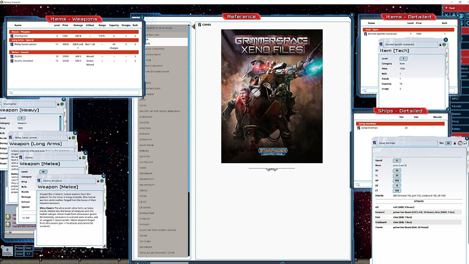The height and width of the screenshot is (264, 469).
Task: Enable the F-F flat-footed modifier
Action: 29,254
